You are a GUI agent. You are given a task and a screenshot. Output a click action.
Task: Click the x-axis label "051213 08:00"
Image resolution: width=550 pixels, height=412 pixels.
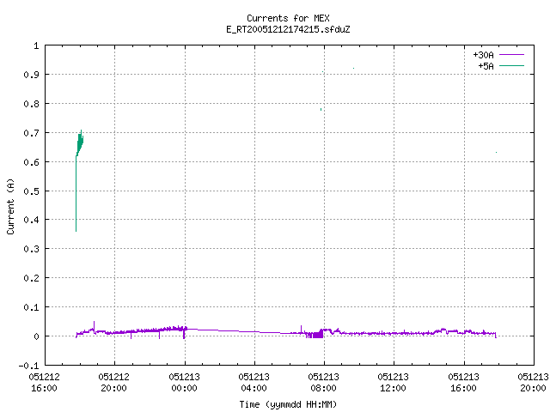coord(323,382)
